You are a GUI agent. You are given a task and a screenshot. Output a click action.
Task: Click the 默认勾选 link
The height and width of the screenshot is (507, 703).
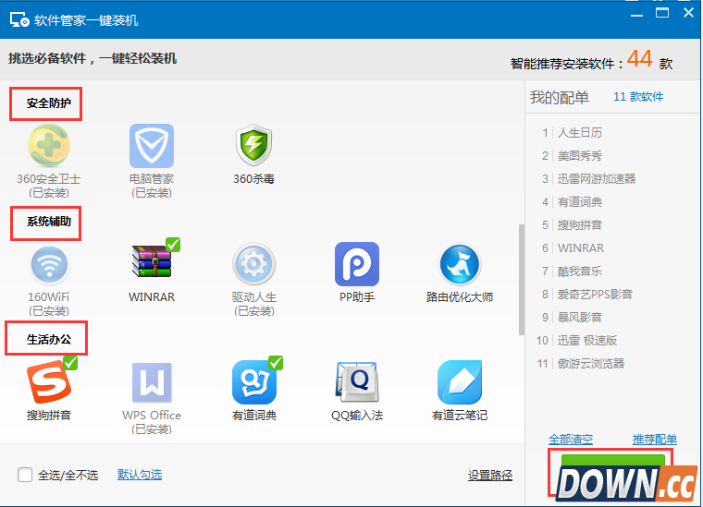(140, 475)
